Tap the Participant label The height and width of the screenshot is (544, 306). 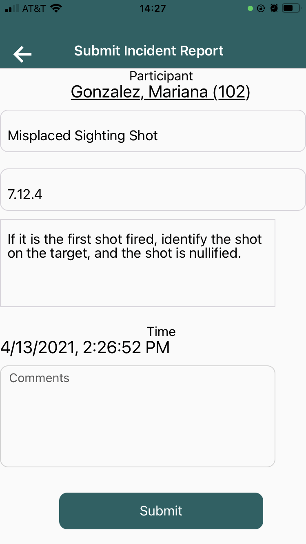coord(161,76)
